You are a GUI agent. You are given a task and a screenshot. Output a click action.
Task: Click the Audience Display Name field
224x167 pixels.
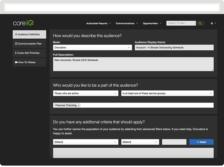(174, 47)
